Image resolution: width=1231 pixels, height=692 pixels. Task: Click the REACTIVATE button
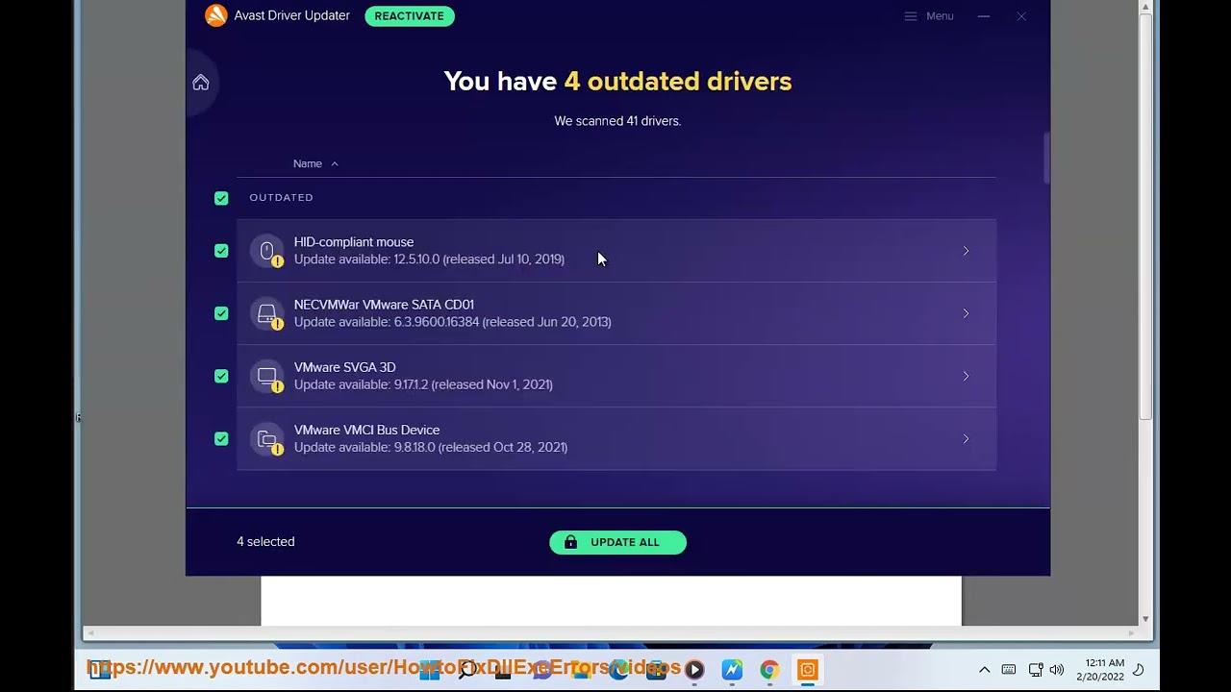point(410,15)
